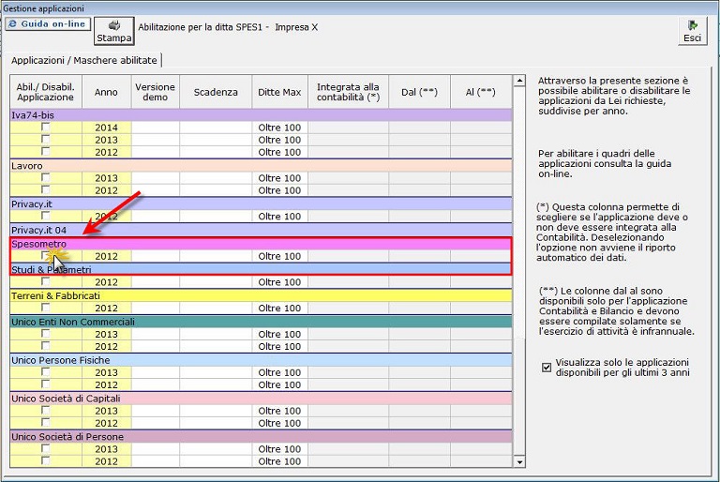Select the Privacy.it 04 group row
The height and width of the screenshot is (482, 720).
(x=261, y=230)
